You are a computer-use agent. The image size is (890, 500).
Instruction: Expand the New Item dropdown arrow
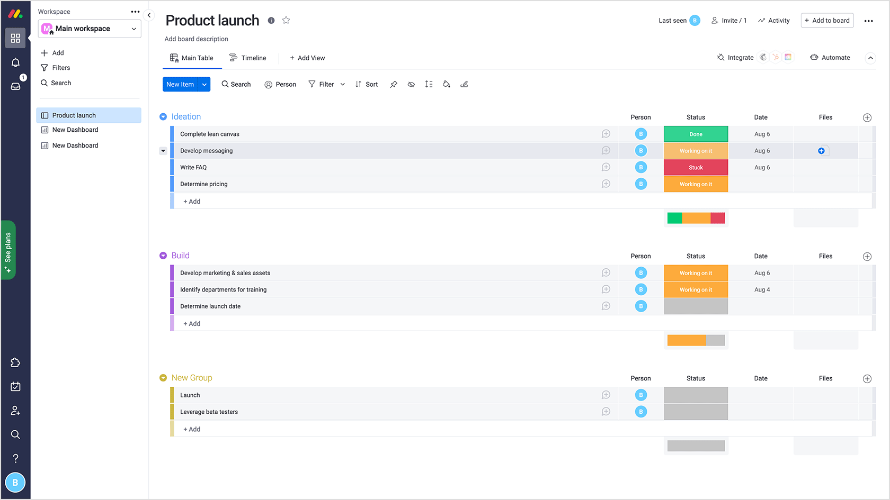click(204, 84)
